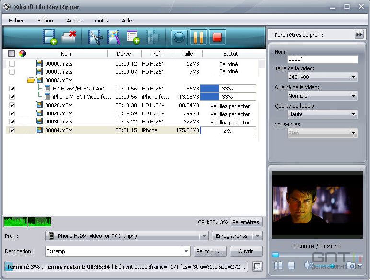Open the Qualité de l'audio dropdown
This screenshot has width=370, height=280.
pyautogui.click(x=323, y=114)
